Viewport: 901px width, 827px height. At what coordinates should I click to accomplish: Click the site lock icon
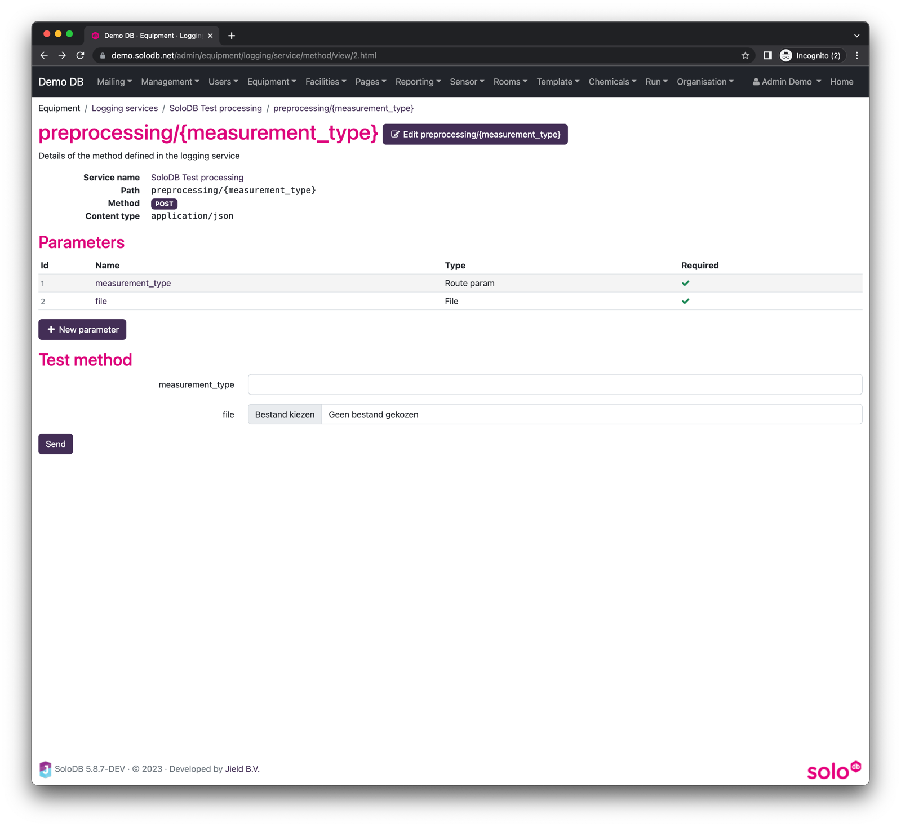point(102,55)
